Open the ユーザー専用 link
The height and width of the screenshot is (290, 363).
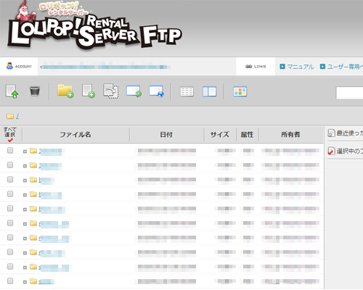pos(345,67)
